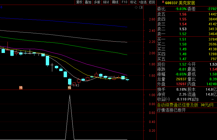Click the 自动续费通达信普及版 promotion link
This screenshot has width=217, height=140.
tap(178, 105)
